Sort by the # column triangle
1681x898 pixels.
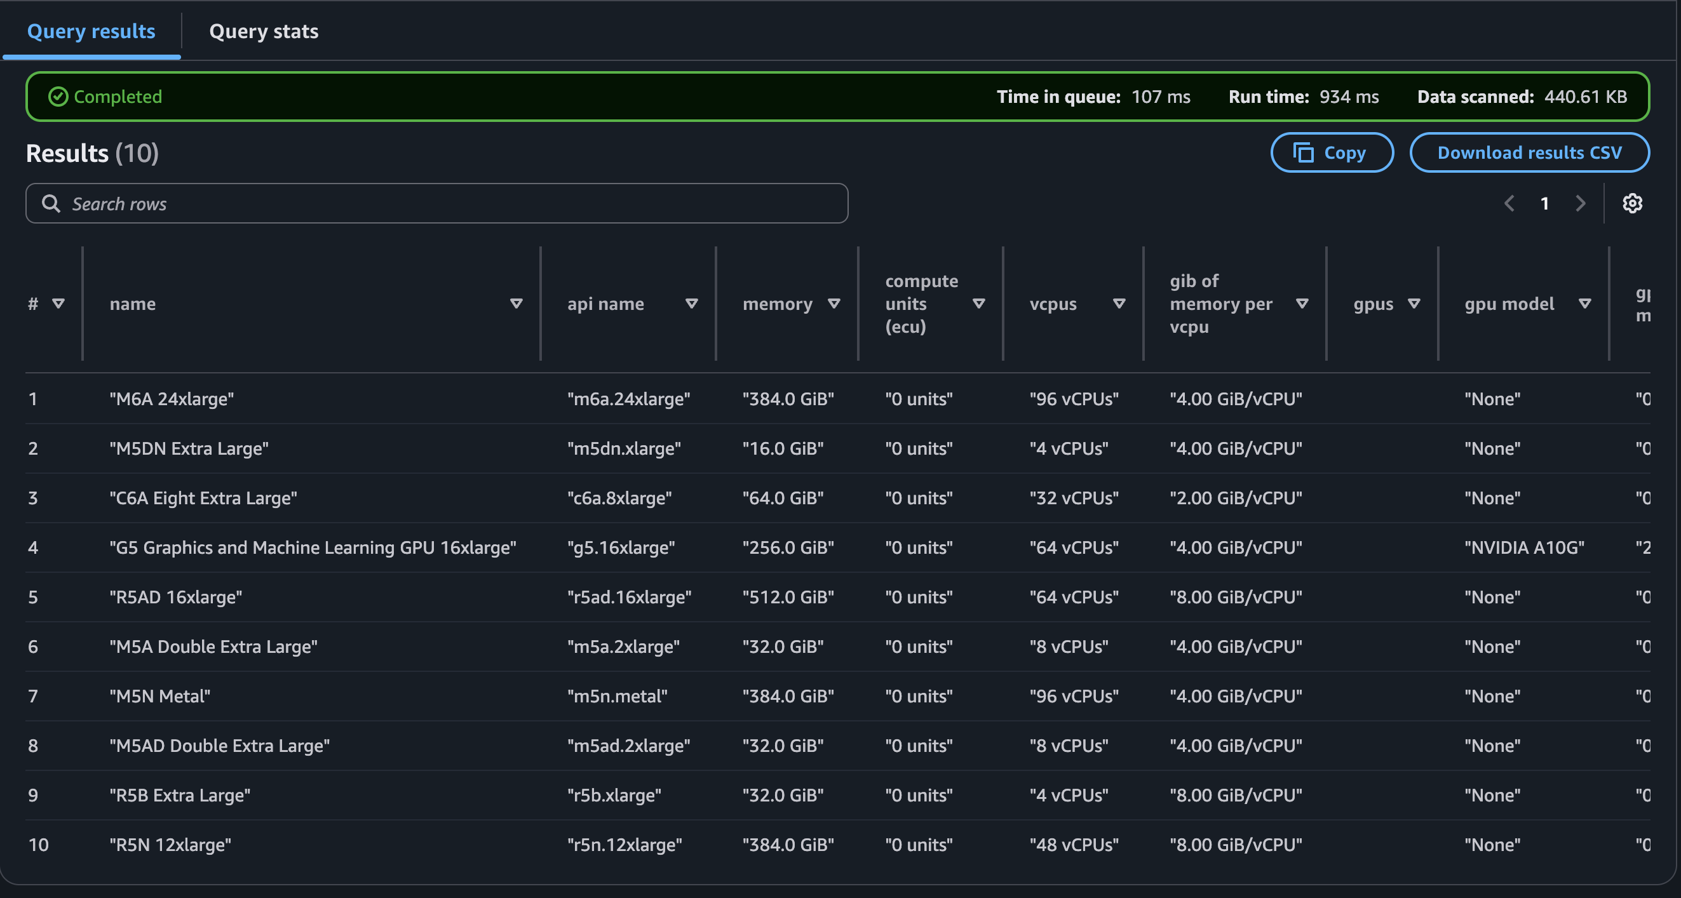pyautogui.click(x=58, y=304)
